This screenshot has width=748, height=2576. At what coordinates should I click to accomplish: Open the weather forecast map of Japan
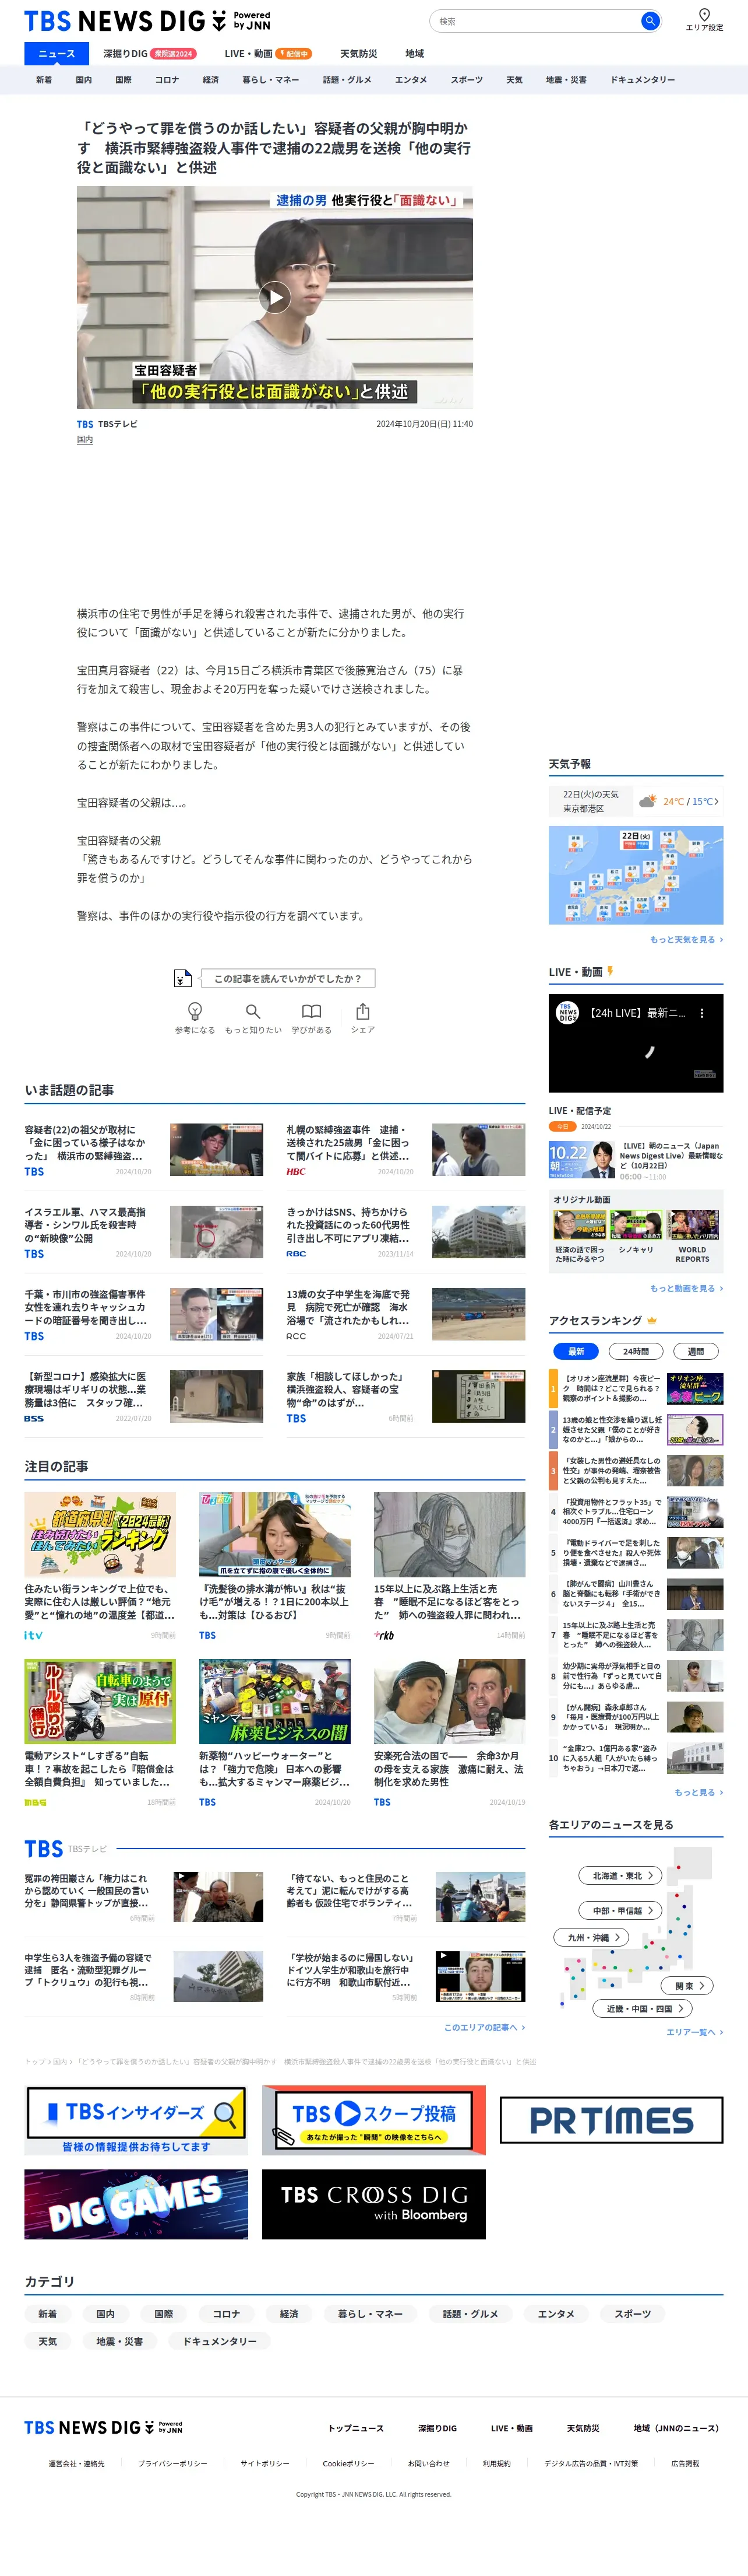[635, 875]
